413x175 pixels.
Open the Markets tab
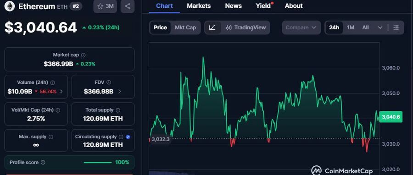click(199, 6)
